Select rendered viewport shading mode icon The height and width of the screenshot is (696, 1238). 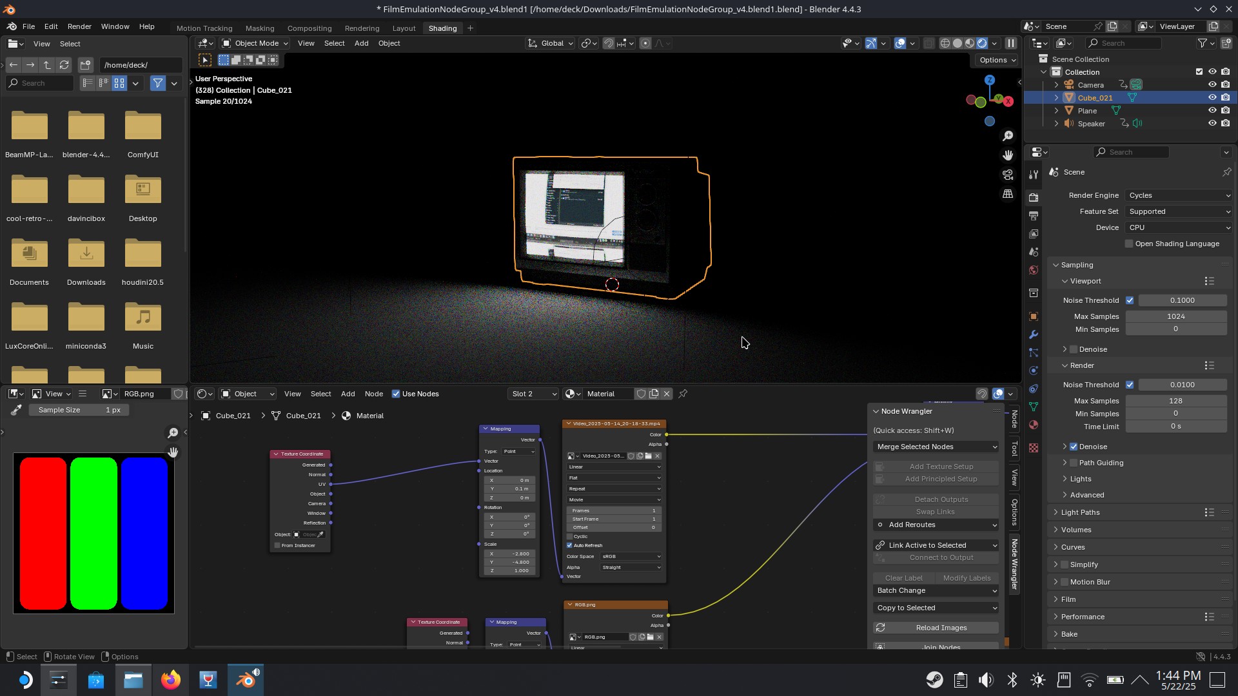click(982, 43)
